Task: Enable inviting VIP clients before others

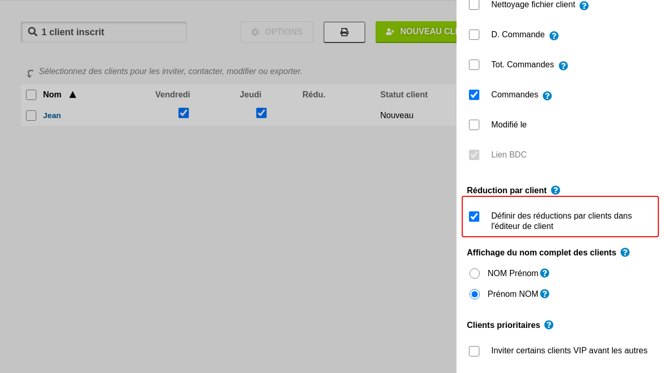Action: point(474,351)
